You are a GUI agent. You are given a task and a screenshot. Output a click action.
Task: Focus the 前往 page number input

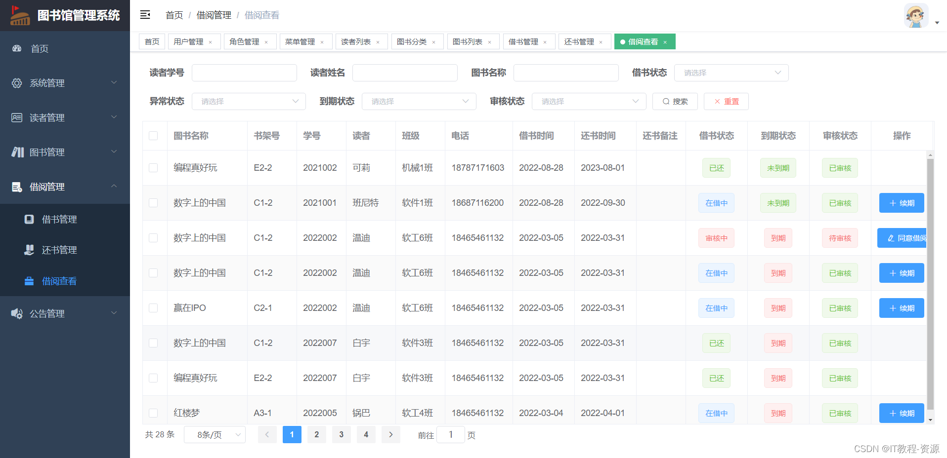pyautogui.click(x=451, y=434)
